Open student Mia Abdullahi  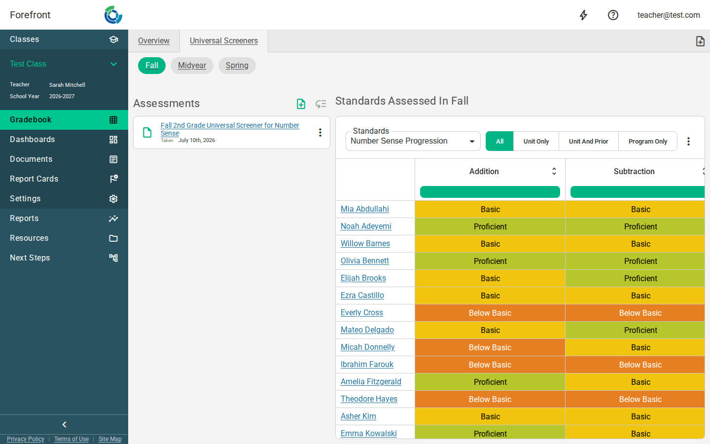pyautogui.click(x=365, y=209)
